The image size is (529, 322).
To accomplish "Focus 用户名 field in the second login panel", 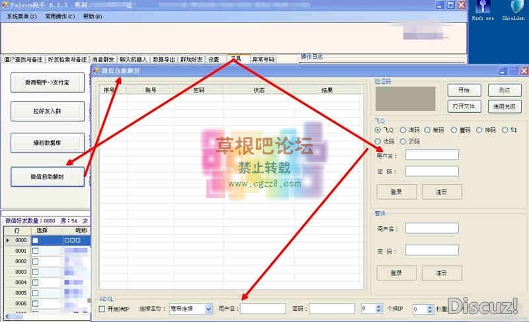I will tap(432, 228).
